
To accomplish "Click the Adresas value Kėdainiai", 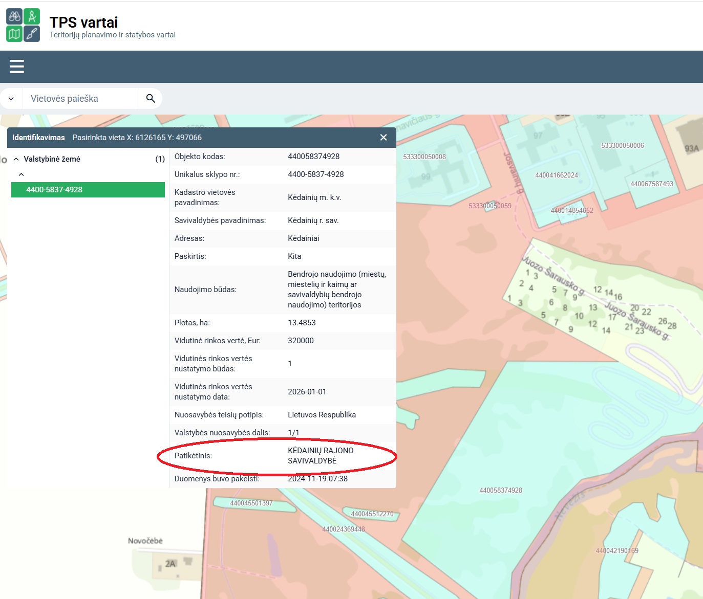I will coord(304,238).
